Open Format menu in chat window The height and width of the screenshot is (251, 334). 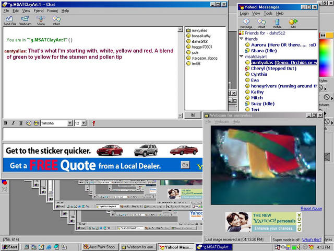[52, 10]
